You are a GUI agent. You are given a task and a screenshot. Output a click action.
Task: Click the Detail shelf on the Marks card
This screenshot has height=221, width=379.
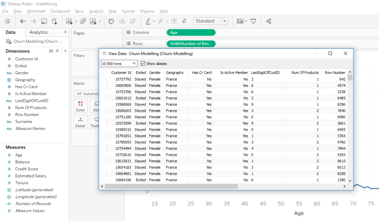click(x=80, y=122)
